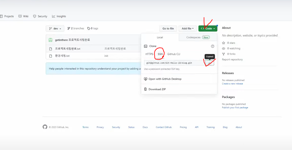This screenshot has width=292, height=150.
Task: Open file 환경세팅.txt
Action: (x=62, y=56)
